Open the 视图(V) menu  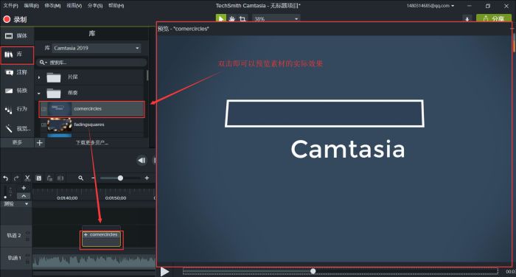74,6
